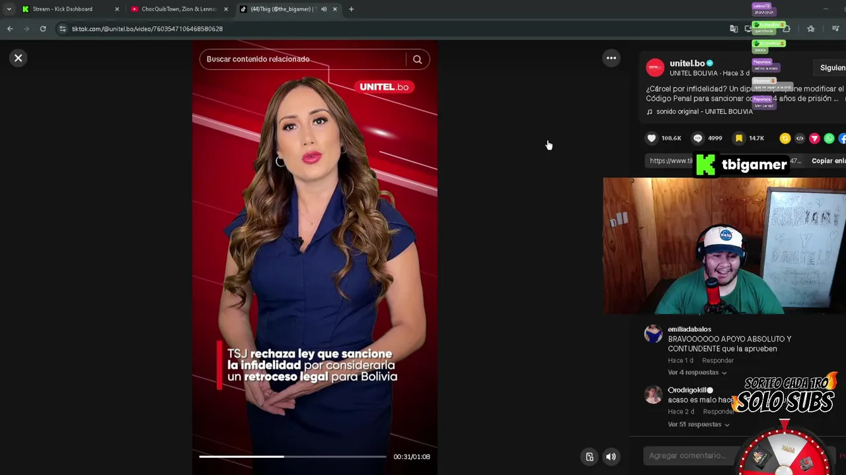Expand Ver 51 respuestas replies
Screen dimensions: 846x475
[x=699, y=424]
